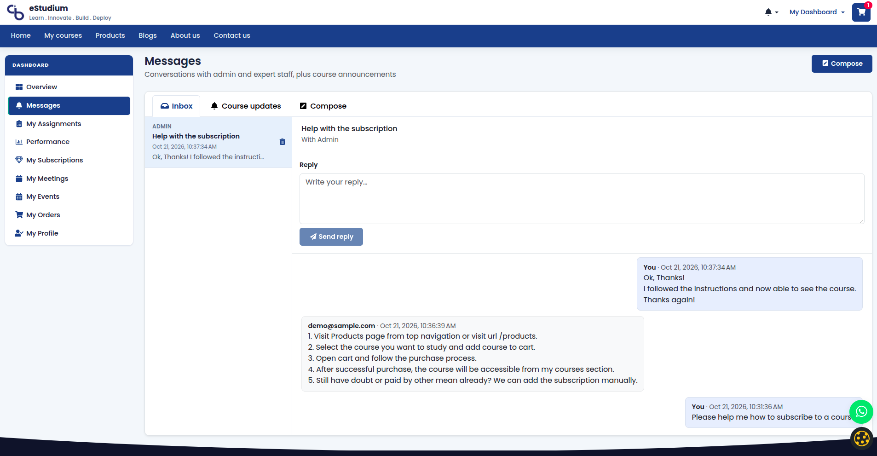Open Performance in sidebar
The width and height of the screenshot is (877, 456).
(x=69, y=142)
